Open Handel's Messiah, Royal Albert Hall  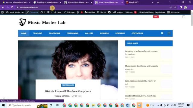(x=141, y=96)
